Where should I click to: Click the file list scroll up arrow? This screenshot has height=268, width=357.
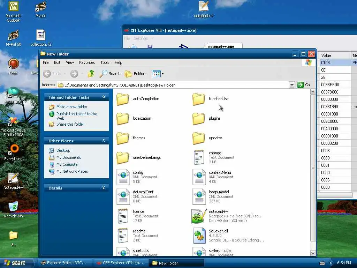coord(313,92)
